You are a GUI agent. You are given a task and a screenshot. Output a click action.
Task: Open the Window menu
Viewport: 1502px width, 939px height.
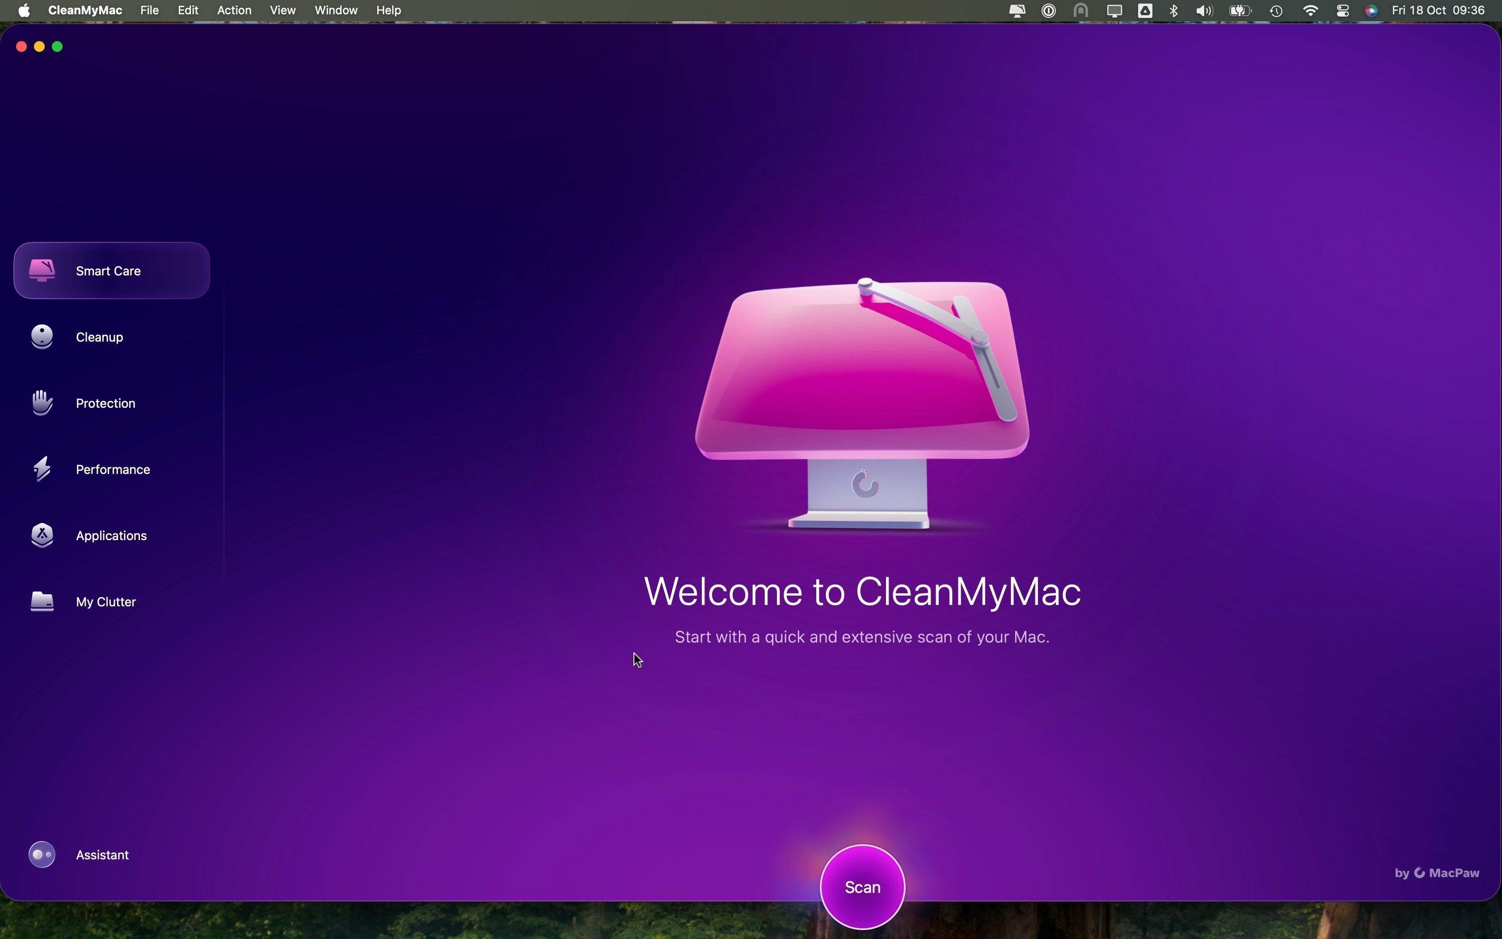(336, 11)
